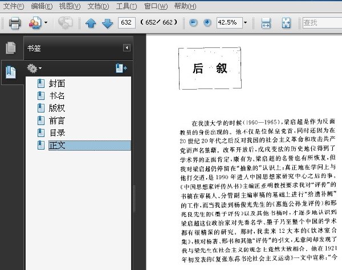Click the bookmark icon beside 版权
This screenshot has width=342, height=270.
pos(41,108)
